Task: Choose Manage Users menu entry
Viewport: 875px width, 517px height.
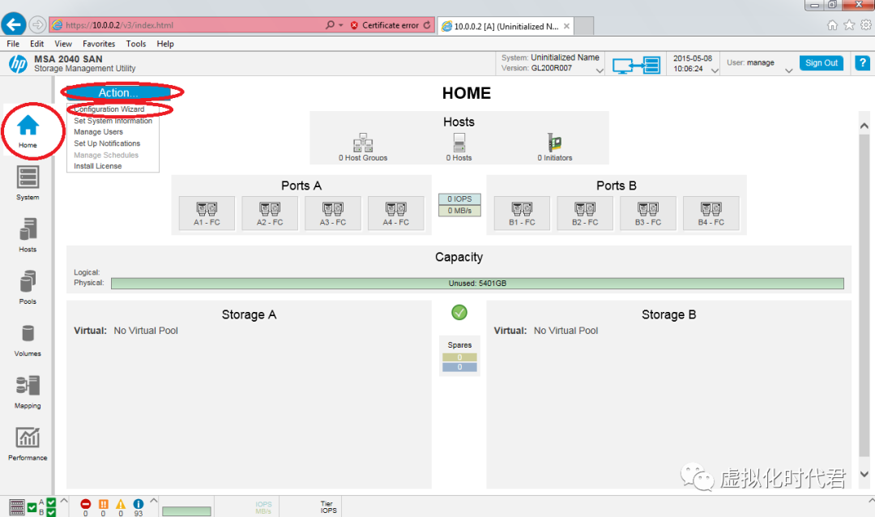Action: [x=98, y=132]
